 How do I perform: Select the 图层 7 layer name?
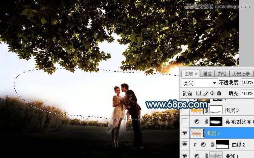(213, 133)
